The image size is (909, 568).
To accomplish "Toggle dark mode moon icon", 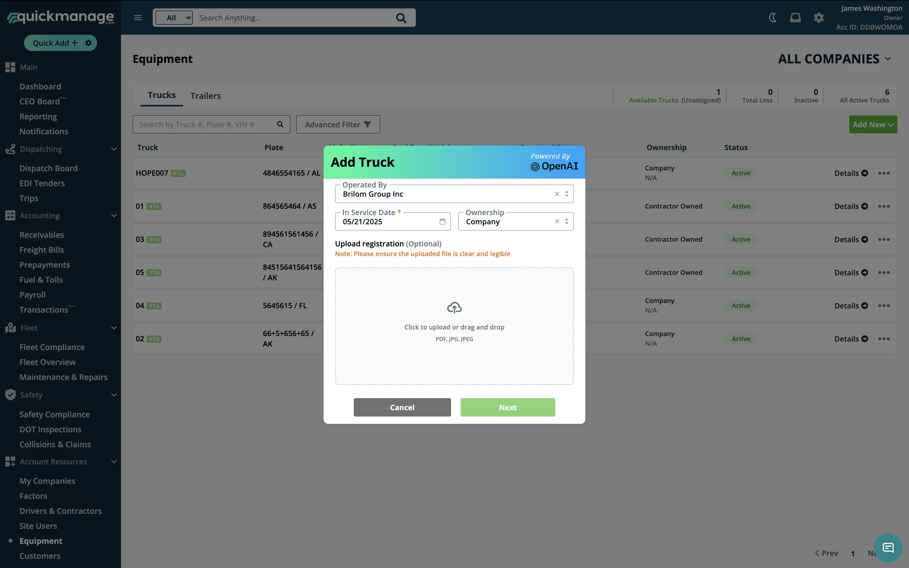I will point(772,18).
